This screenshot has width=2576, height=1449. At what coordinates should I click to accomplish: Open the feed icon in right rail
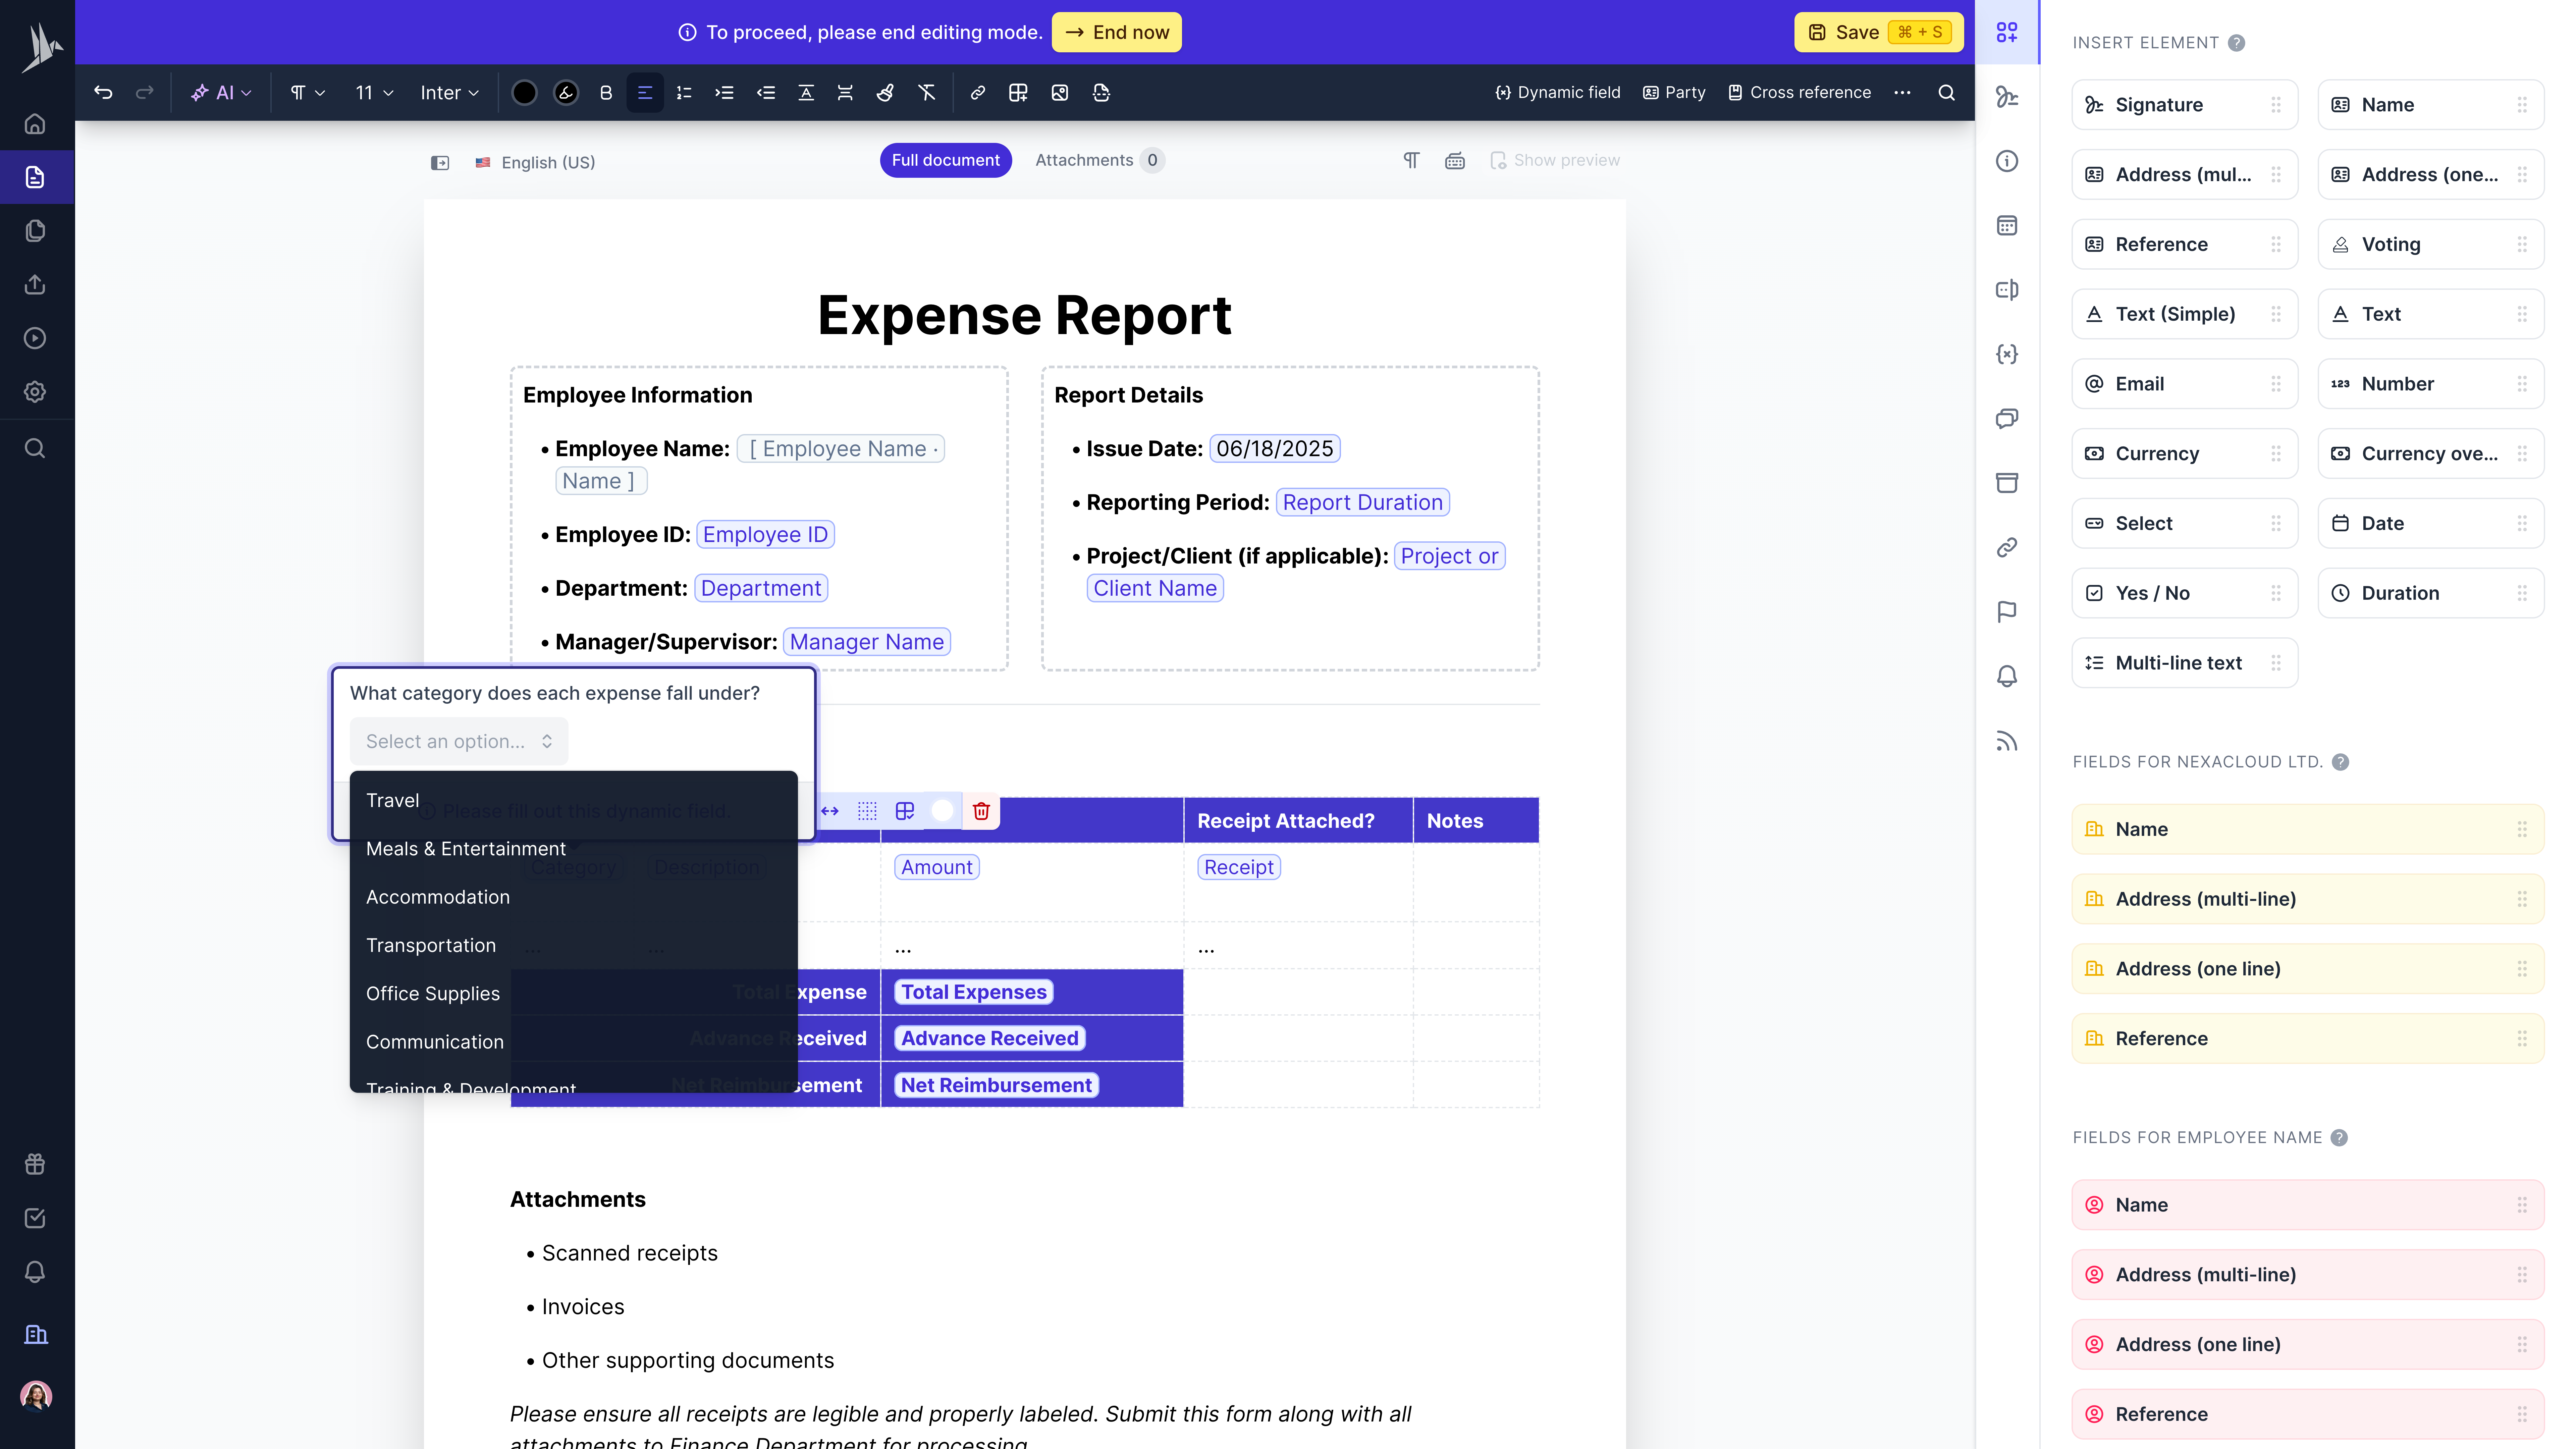[x=2007, y=741]
